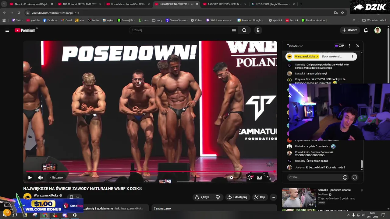Viewport: 390px width, 219px height.
Task: Send a heart reaction in chat
Action: tap(355, 177)
